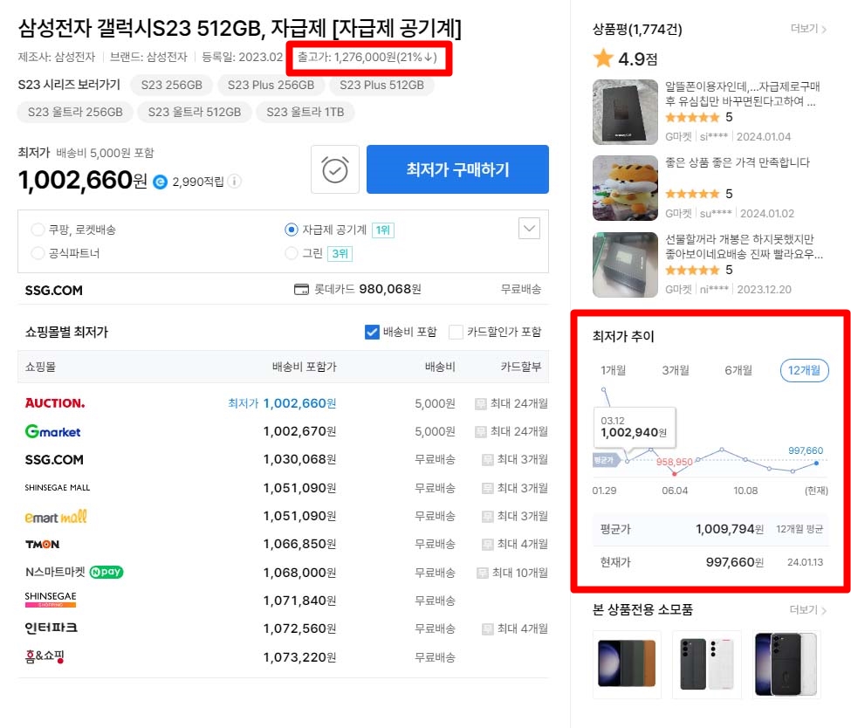Click the 최저가 구매하기 button
This screenshot has height=728, width=851.
pyautogui.click(x=457, y=169)
